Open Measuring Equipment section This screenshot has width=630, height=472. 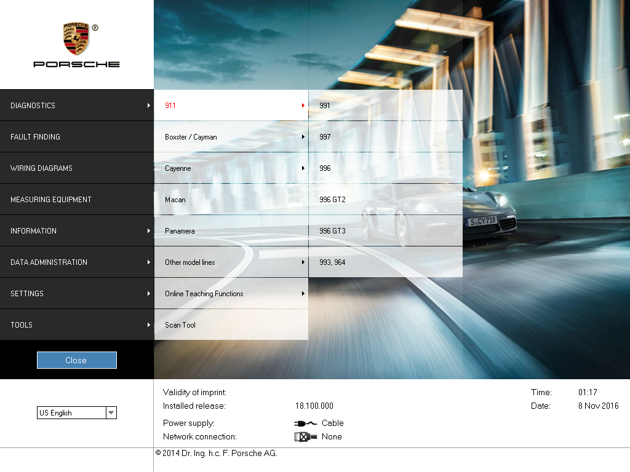point(76,200)
